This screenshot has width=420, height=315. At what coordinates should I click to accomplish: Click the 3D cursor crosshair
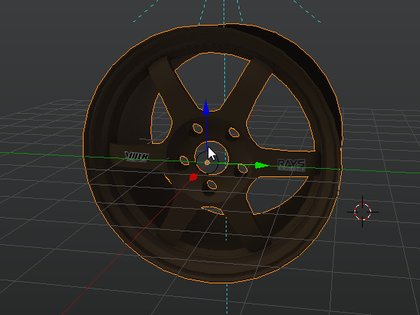(362, 212)
